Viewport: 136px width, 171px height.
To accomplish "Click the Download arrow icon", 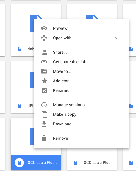I will pos(44,124).
